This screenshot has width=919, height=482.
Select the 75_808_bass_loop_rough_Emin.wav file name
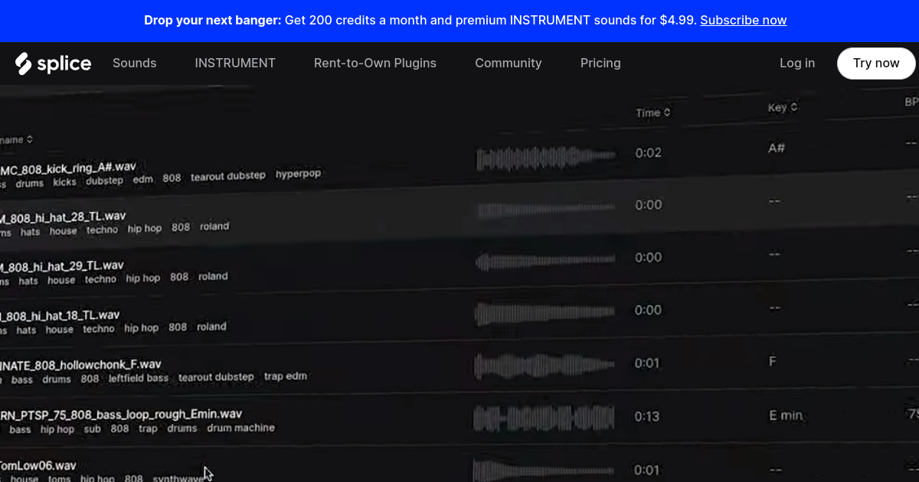[121, 414]
